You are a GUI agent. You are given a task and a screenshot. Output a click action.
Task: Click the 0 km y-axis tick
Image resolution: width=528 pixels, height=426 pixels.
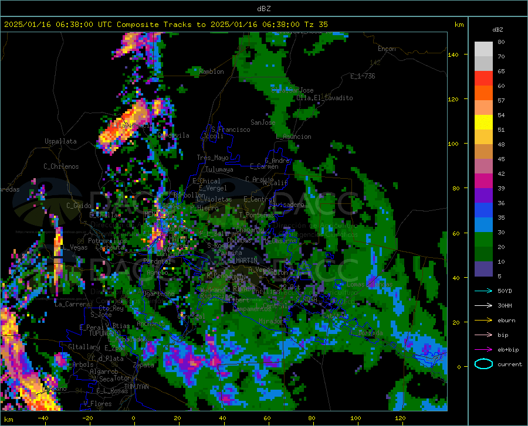coord(459,367)
